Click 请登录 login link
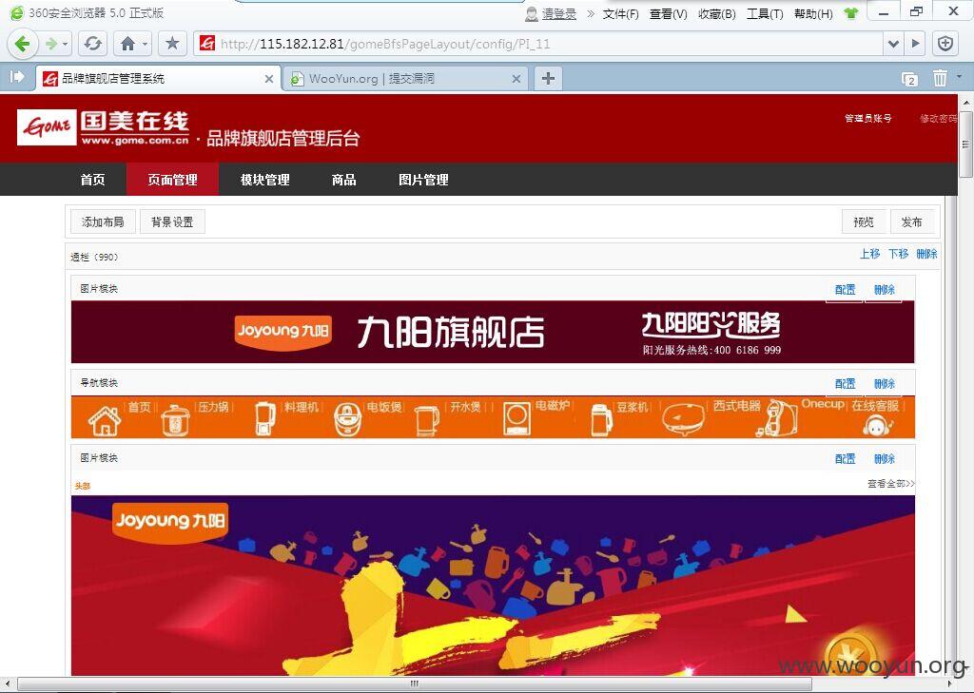 [559, 13]
